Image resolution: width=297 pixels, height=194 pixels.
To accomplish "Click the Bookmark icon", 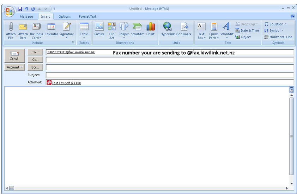I will 184,27.
